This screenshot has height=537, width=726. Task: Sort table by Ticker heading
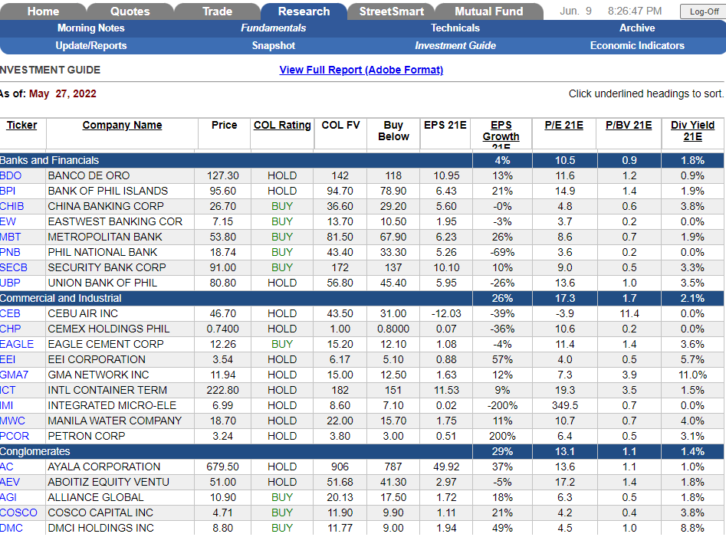pyautogui.click(x=21, y=125)
